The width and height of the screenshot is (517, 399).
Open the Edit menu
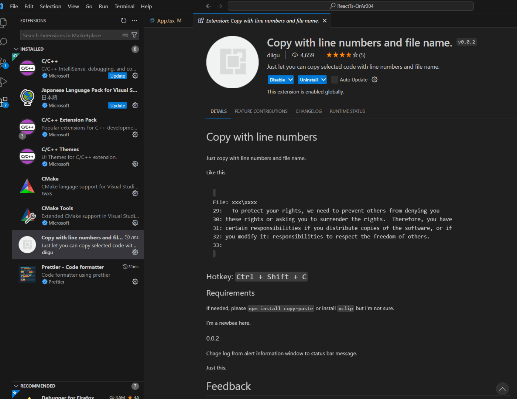tap(29, 6)
